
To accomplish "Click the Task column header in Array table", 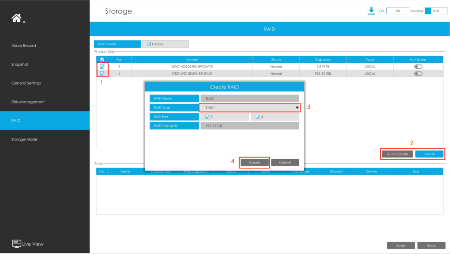I will point(416,171).
